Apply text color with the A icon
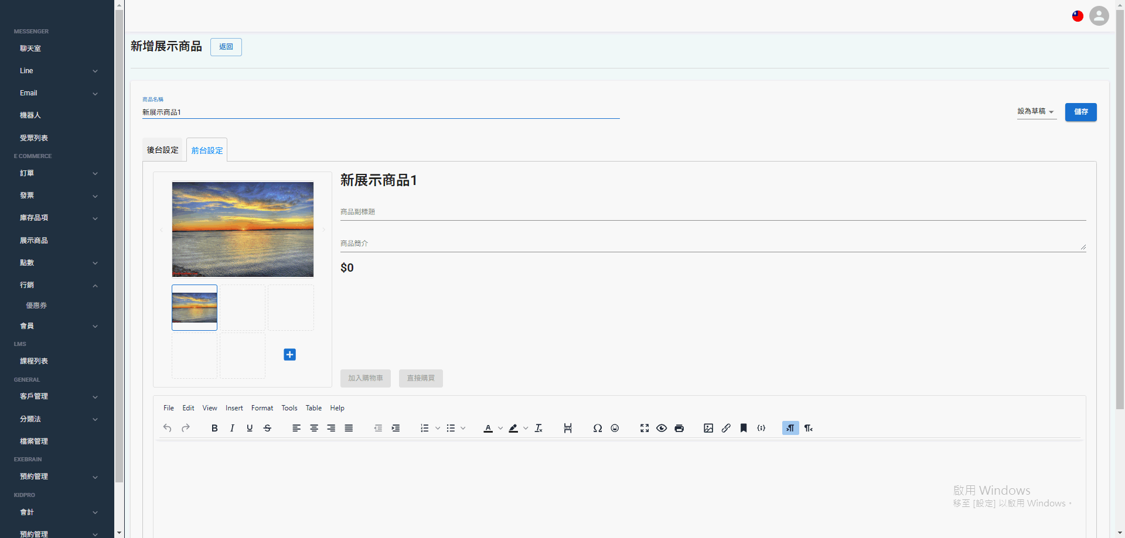Screen dimensions: 1125x538 point(488,428)
